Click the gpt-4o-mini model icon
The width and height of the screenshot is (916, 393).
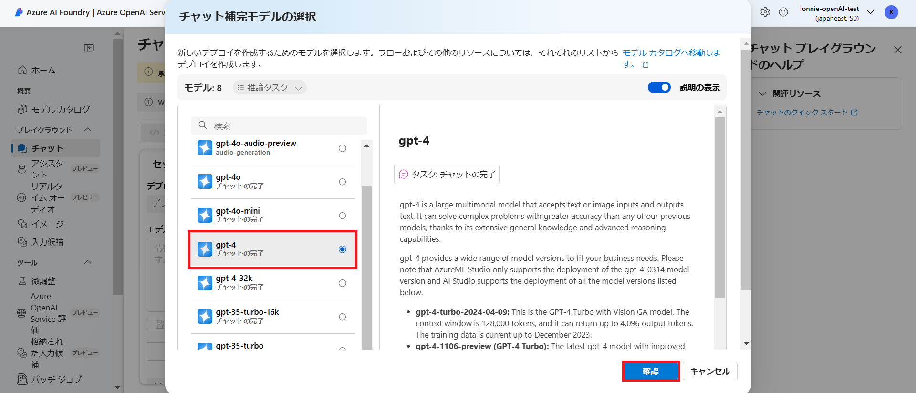[x=205, y=215]
